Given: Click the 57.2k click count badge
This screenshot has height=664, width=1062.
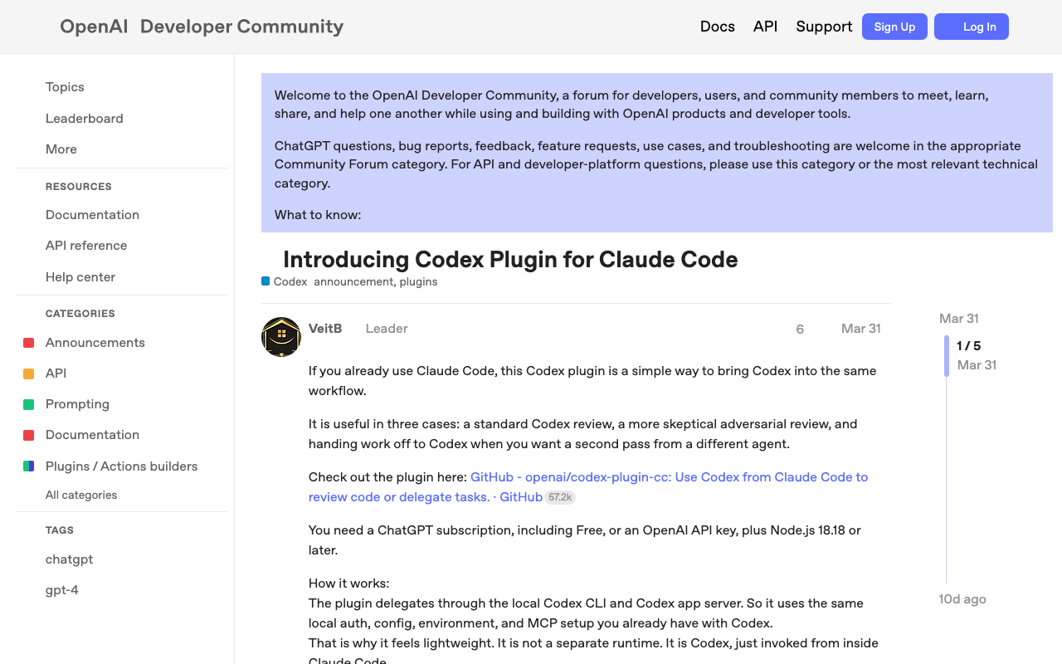Looking at the screenshot, I should coord(560,497).
